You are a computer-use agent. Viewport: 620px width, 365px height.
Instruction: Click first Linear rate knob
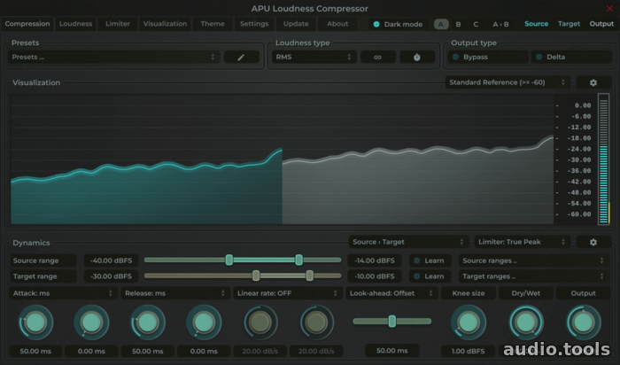(x=260, y=322)
